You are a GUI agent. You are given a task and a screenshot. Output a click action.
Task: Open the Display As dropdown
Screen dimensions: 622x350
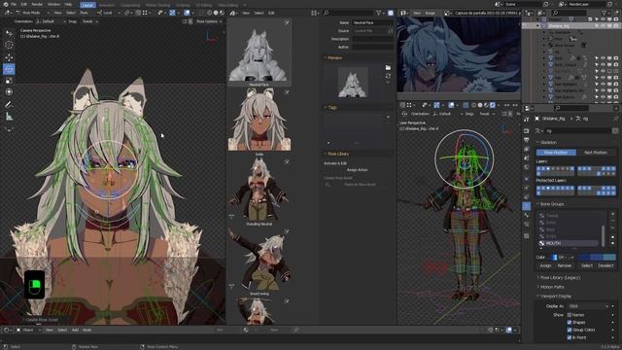(589, 306)
